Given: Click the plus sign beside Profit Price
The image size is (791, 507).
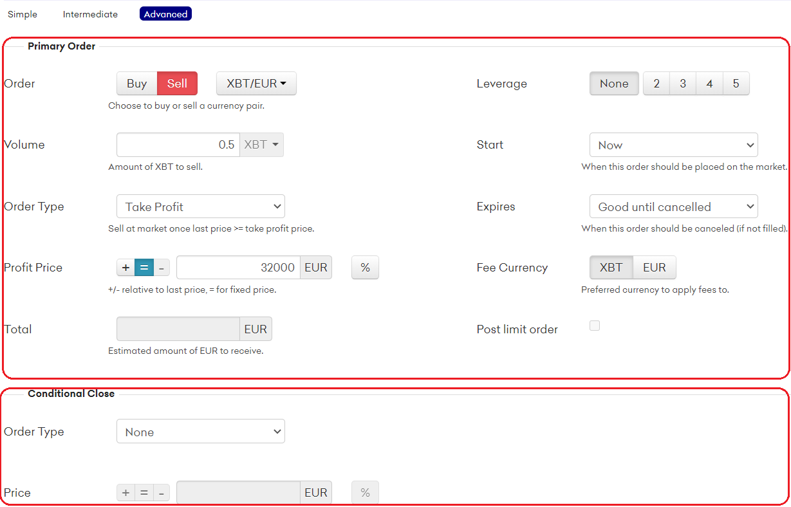Looking at the screenshot, I should click(x=126, y=268).
